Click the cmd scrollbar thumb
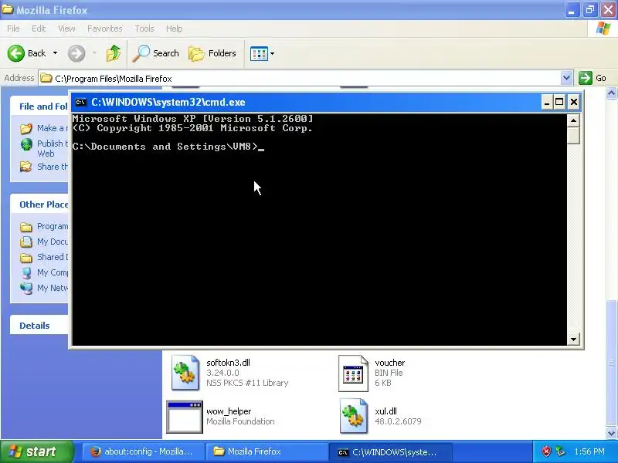 (x=573, y=136)
